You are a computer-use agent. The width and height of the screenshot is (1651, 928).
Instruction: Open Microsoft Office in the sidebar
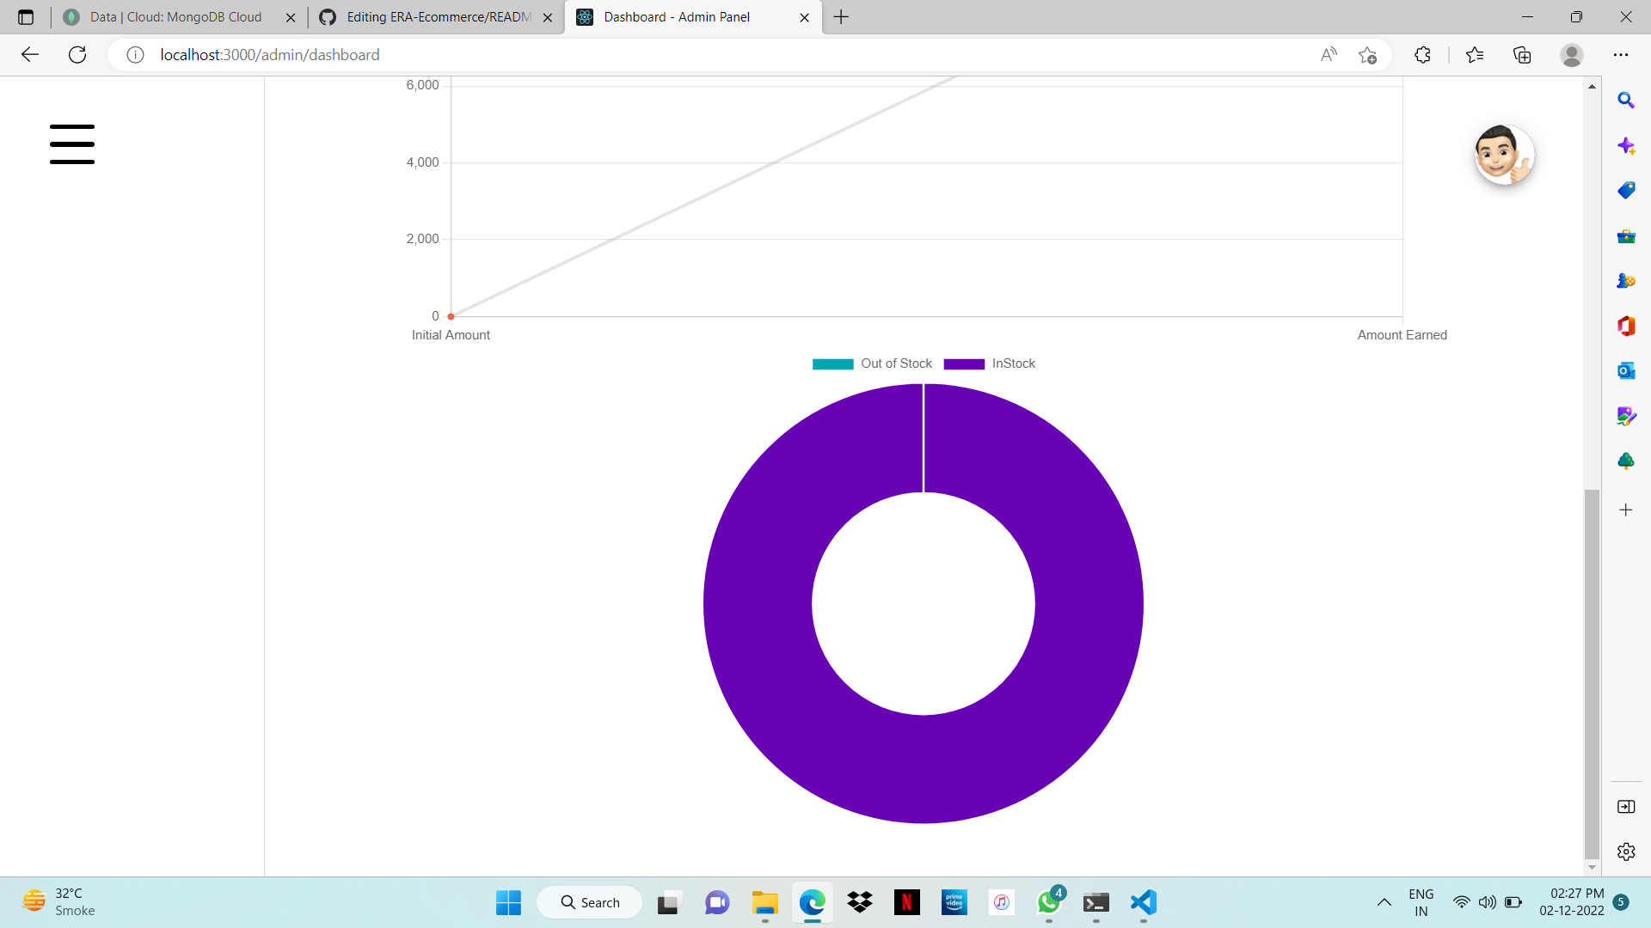[1626, 326]
